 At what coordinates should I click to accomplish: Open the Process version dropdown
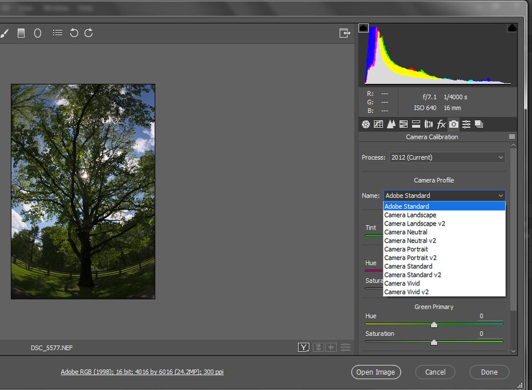coord(447,158)
